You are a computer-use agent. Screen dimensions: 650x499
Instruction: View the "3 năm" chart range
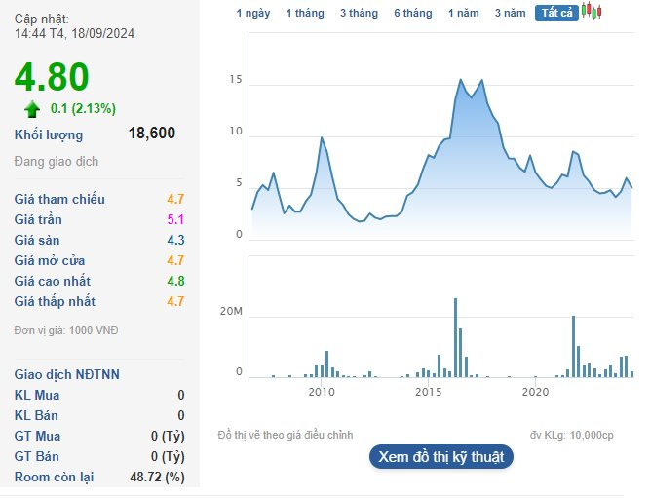[x=510, y=13]
